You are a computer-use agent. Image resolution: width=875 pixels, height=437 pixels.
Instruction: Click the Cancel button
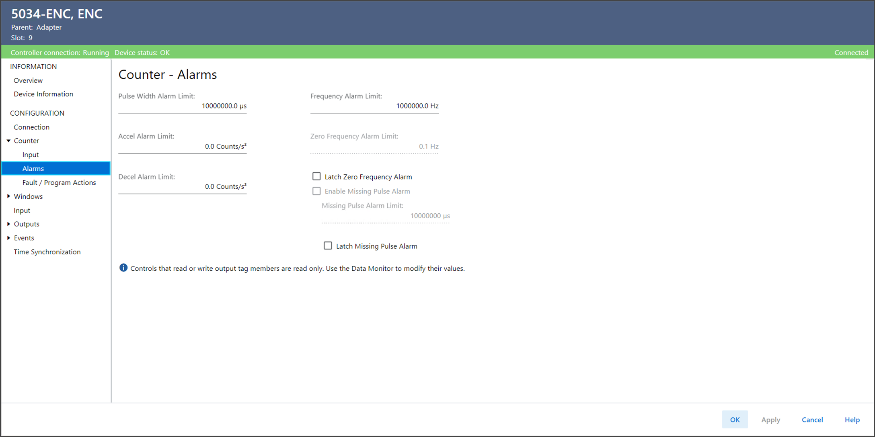(812, 419)
